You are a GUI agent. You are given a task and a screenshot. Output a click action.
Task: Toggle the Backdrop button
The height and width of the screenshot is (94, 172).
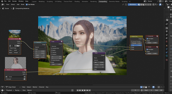coord(133,4)
